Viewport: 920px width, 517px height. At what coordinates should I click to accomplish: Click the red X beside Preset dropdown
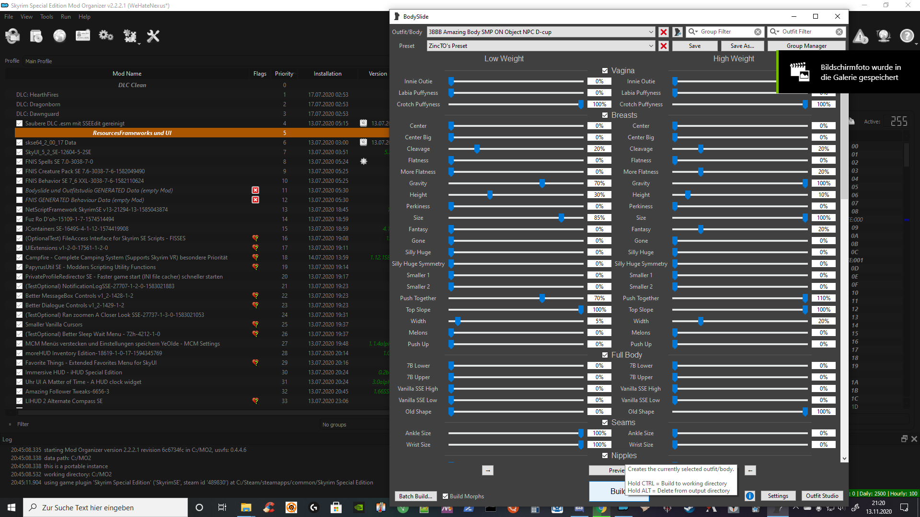664,46
